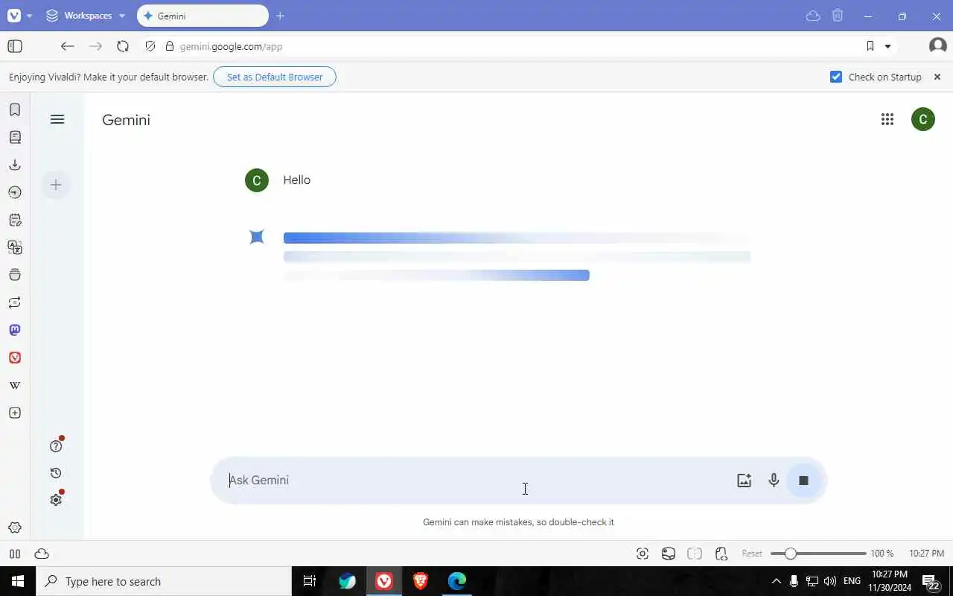Open Task View on taskbar
This screenshot has height=596, width=953.
pyautogui.click(x=310, y=581)
